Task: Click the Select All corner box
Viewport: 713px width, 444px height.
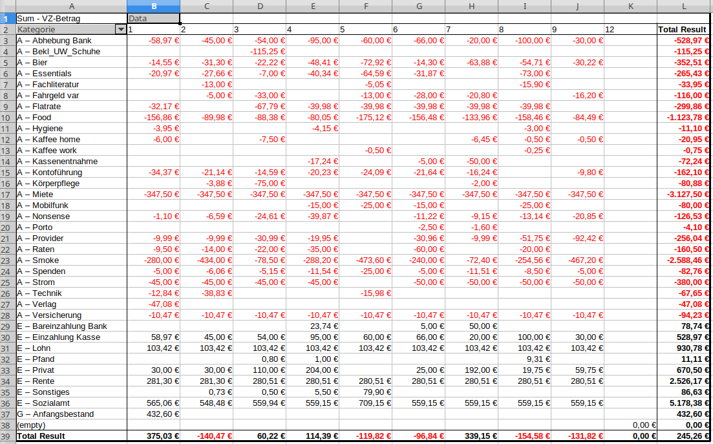Action: pos(7,6)
